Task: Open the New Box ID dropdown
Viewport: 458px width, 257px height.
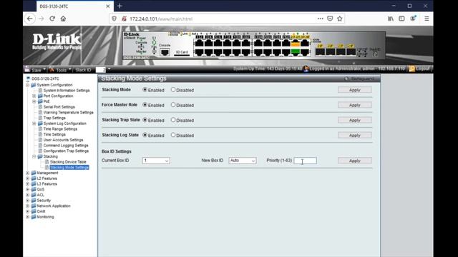Action: [x=243, y=161]
